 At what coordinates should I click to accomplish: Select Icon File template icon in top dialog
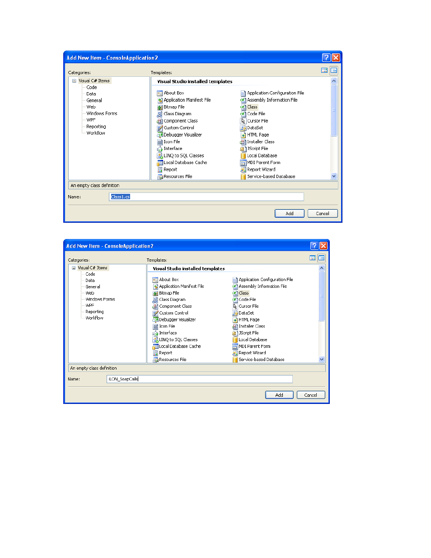[159, 142]
